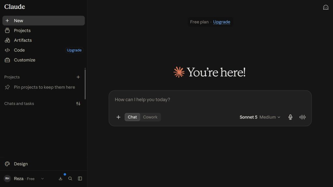Click the Chats and tasks heading

[19, 104]
